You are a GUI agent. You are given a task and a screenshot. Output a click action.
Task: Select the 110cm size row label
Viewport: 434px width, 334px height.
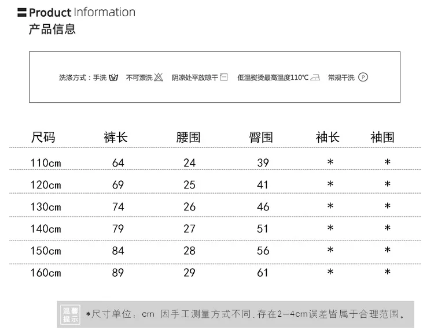46,163
